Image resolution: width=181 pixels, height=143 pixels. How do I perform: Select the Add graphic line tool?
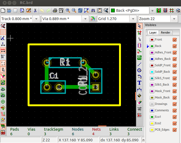click(x=139, y=64)
